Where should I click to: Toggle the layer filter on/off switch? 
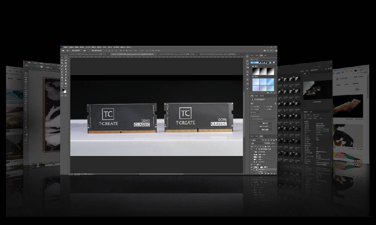pyautogui.click(x=276, y=140)
